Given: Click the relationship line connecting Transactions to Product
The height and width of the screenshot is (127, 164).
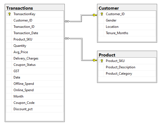Looking at the screenshot, I should tap(82, 49).
